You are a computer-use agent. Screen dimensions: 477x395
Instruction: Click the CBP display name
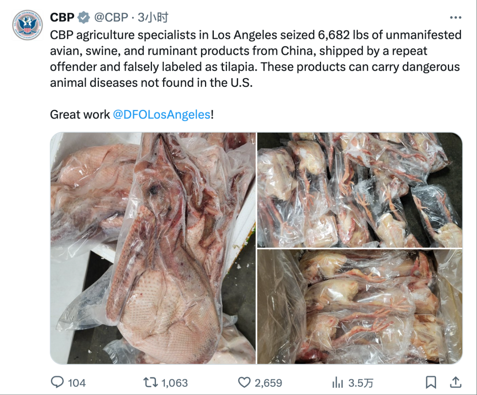pyautogui.click(x=62, y=18)
